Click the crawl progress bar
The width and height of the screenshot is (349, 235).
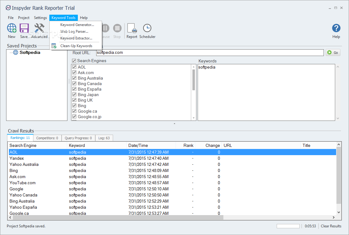(x=288, y=226)
